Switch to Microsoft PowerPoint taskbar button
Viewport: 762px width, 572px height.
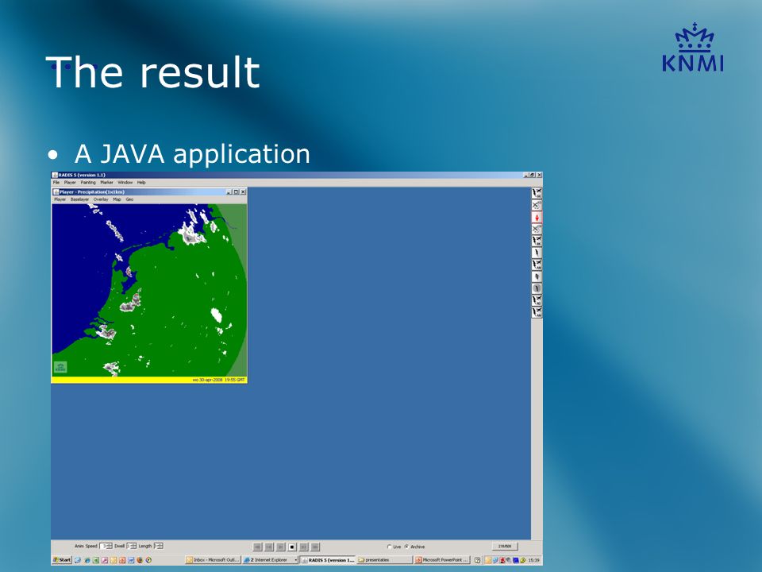442,560
